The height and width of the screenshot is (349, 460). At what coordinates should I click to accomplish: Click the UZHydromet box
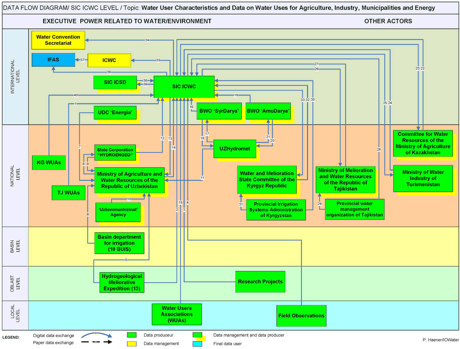[234, 147]
